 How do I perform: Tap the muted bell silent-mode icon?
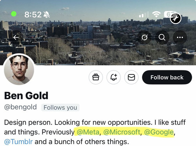[46, 14]
